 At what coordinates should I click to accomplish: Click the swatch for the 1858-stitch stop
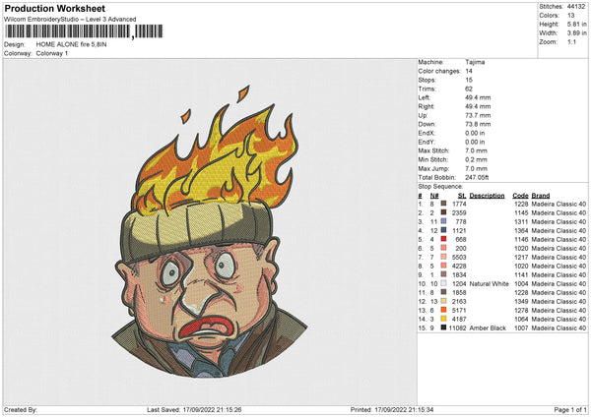click(443, 292)
